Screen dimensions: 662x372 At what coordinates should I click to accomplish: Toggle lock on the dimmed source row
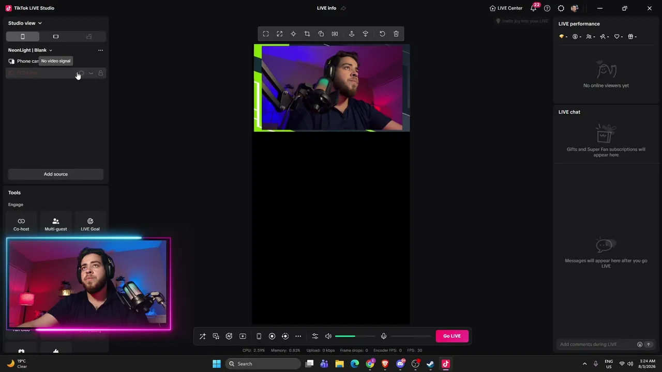point(100,73)
